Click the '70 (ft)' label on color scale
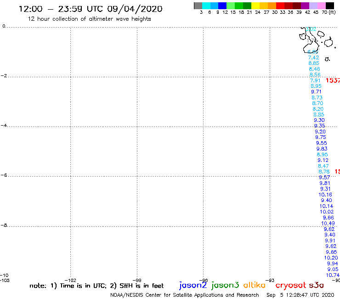The image size is (340, 299). (x=329, y=12)
